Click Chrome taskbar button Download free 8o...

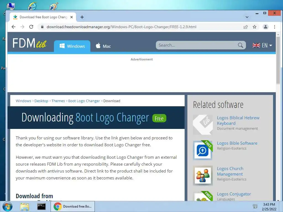point(73,206)
